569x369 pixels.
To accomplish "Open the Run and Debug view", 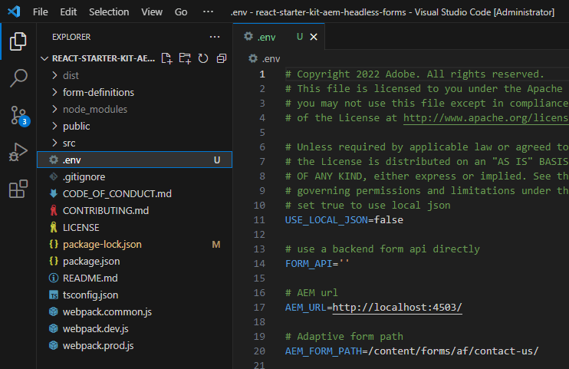I will (18, 153).
